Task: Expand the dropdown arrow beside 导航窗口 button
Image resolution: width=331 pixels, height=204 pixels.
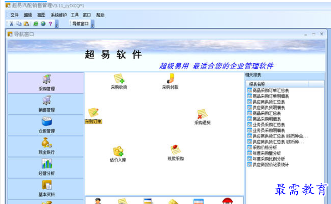Action: click(x=92, y=25)
